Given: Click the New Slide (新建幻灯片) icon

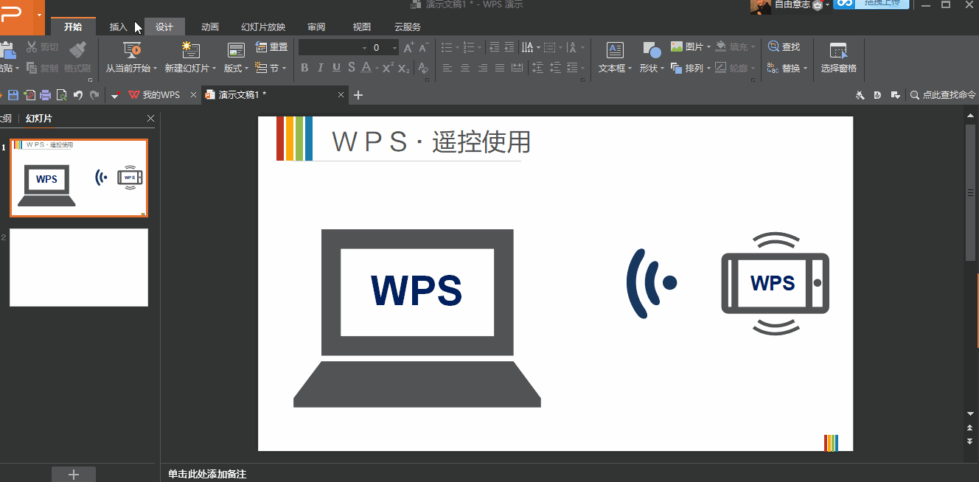Looking at the screenshot, I should click(191, 50).
